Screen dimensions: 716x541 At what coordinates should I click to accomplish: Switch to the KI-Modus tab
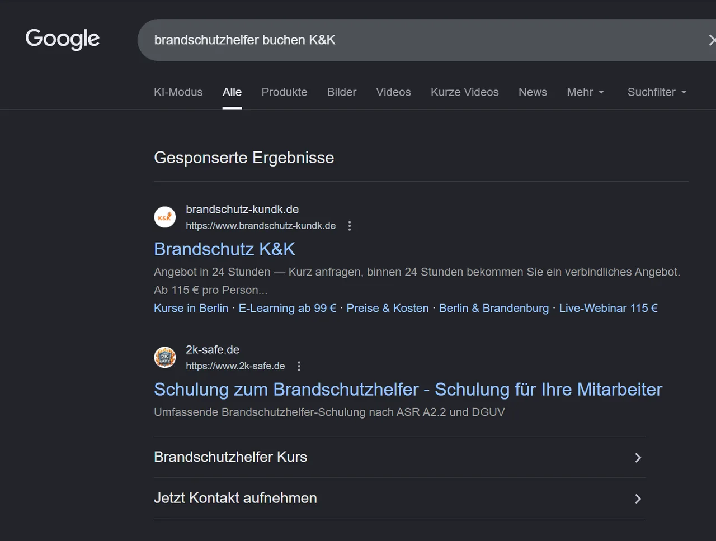[178, 92]
